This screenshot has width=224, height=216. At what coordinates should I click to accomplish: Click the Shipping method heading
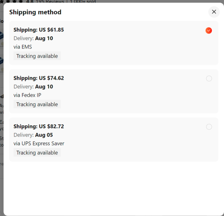(35, 12)
